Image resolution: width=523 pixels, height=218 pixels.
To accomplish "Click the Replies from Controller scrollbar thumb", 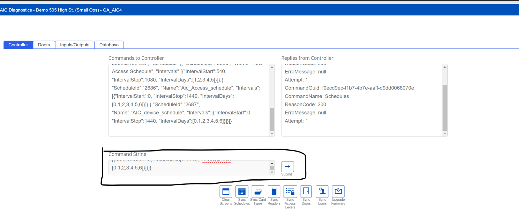I will click(445, 107).
